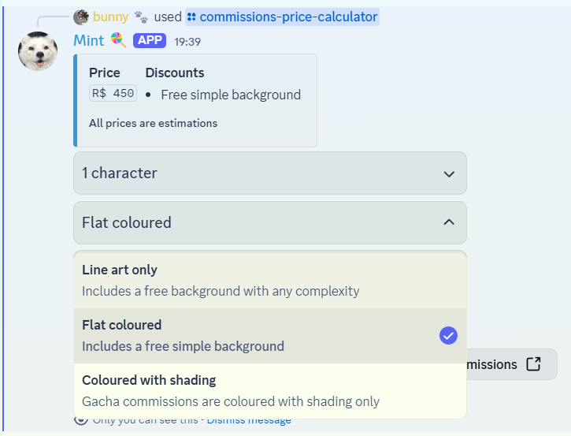Click the paw prints emoji beside bunny
571x436 pixels.
[x=141, y=17]
